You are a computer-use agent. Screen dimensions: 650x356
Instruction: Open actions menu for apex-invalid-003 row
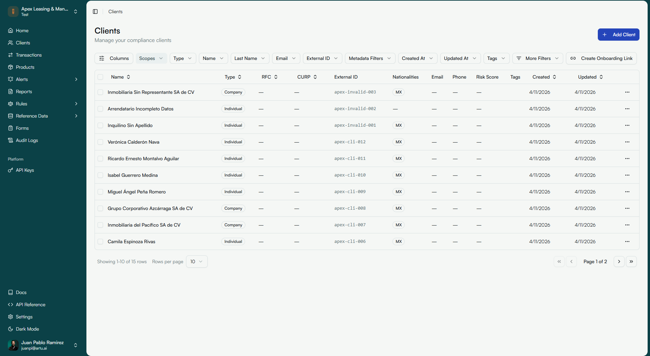[627, 92]
